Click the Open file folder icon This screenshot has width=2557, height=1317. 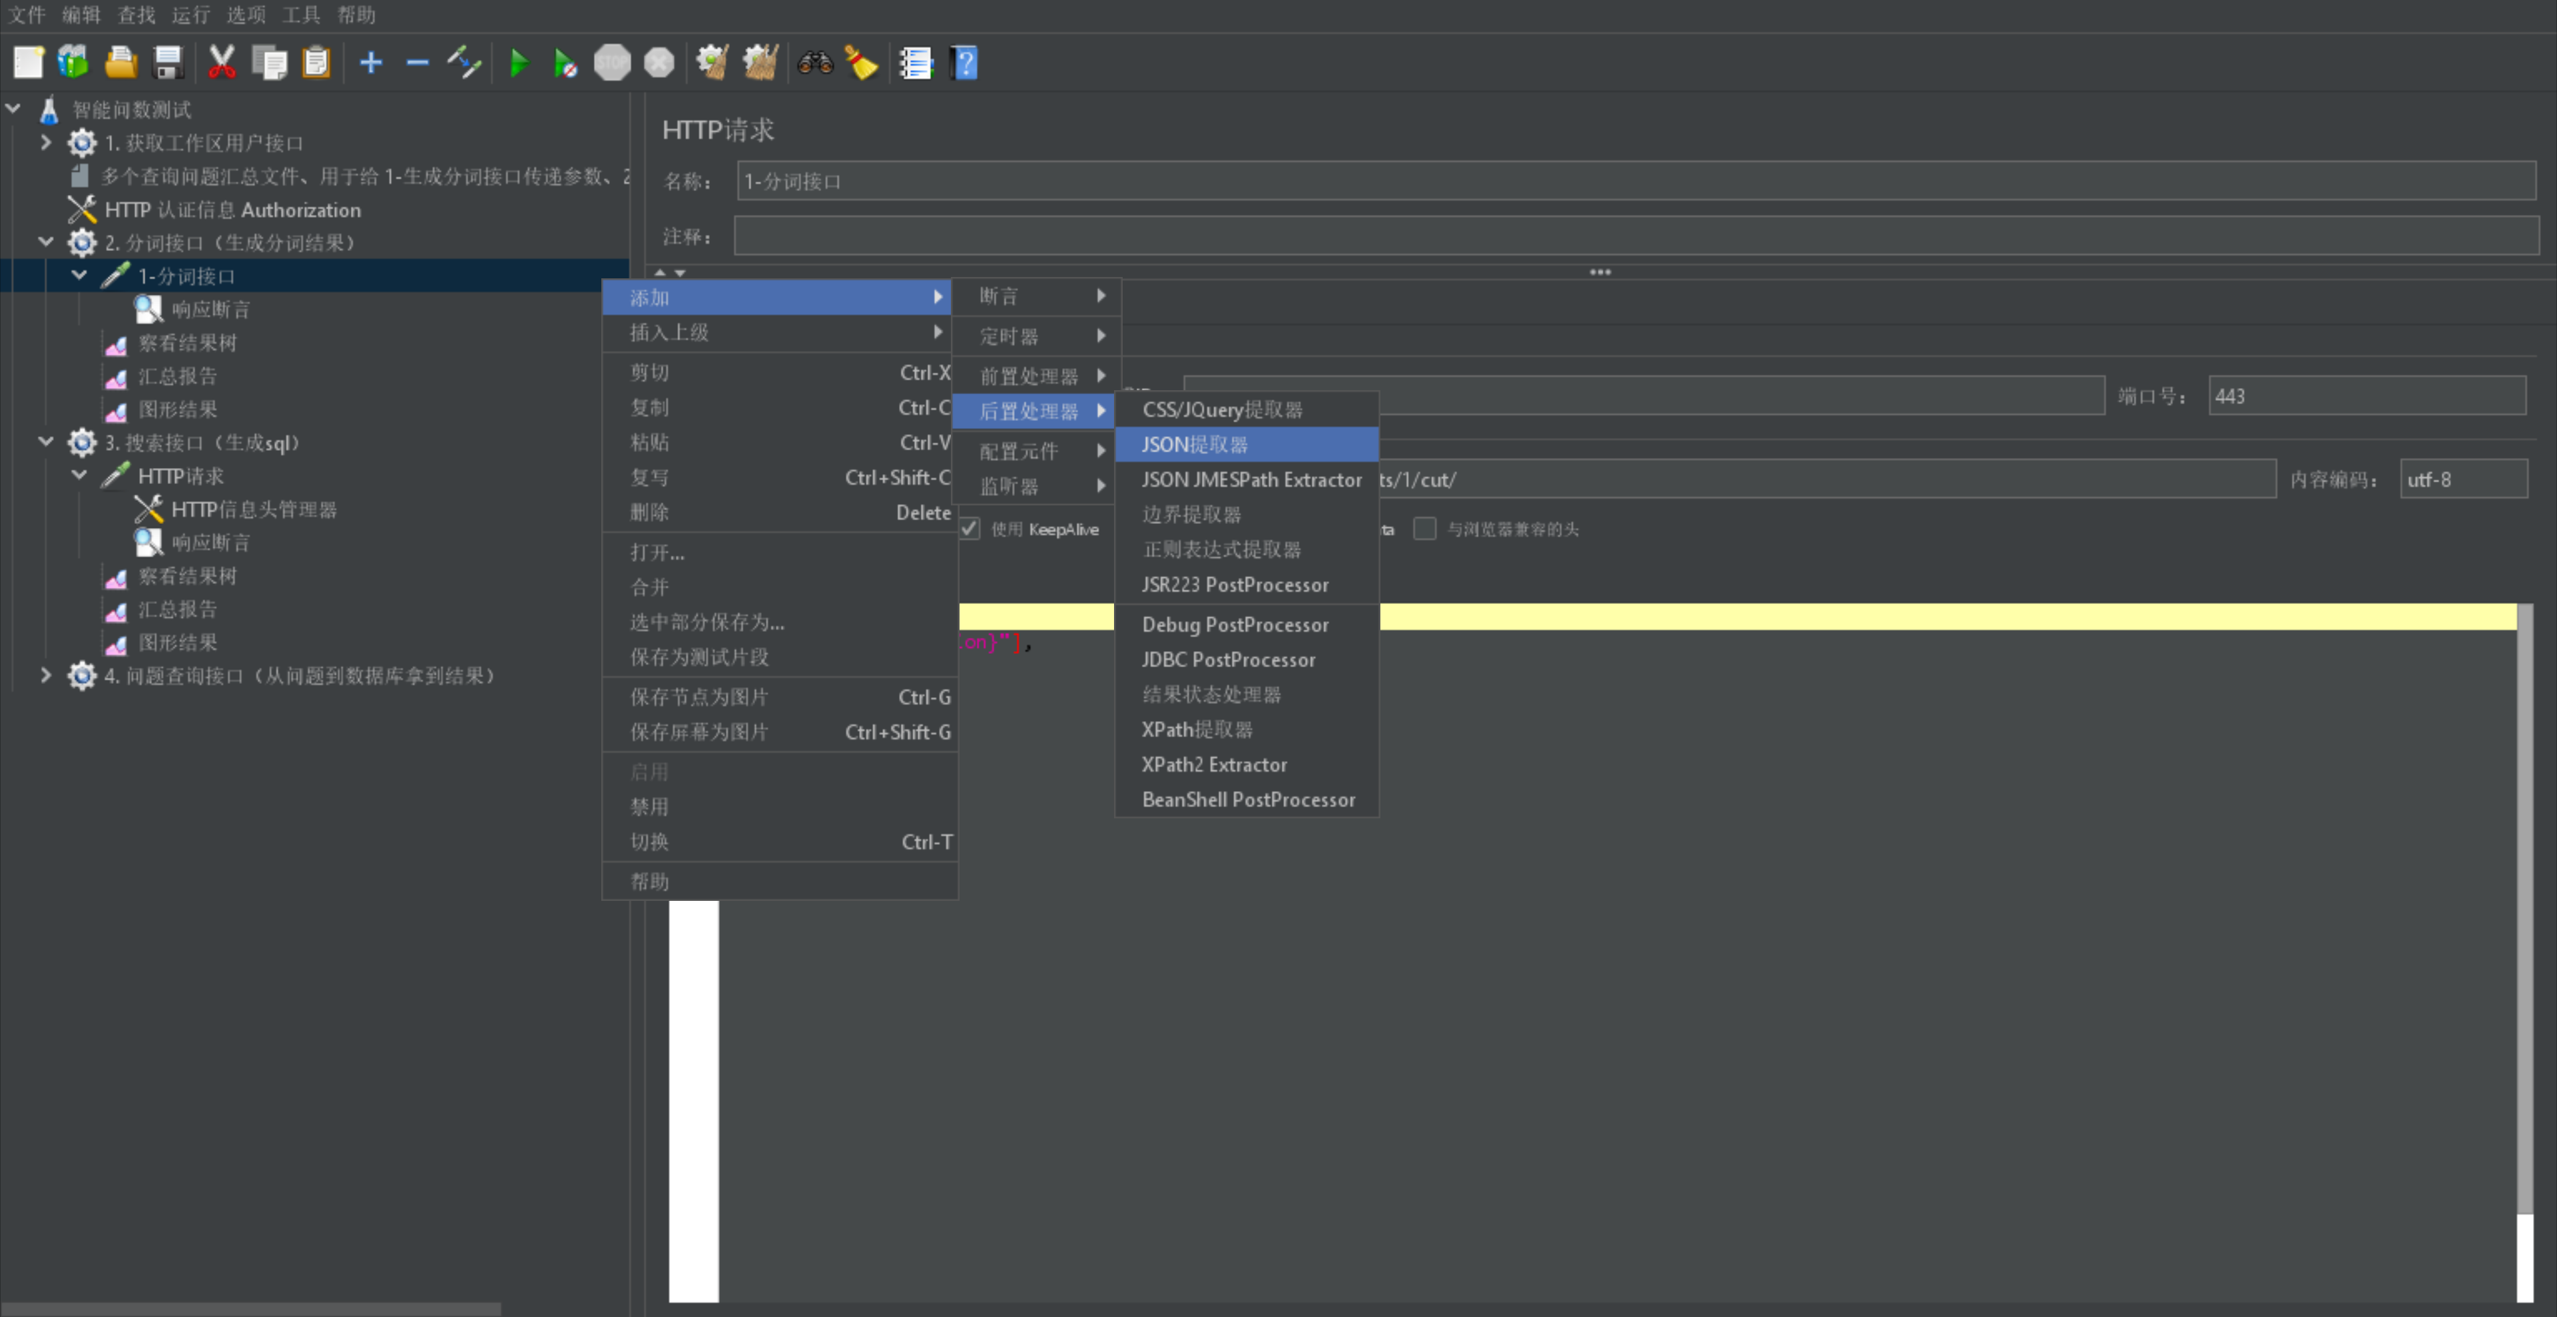121,63
